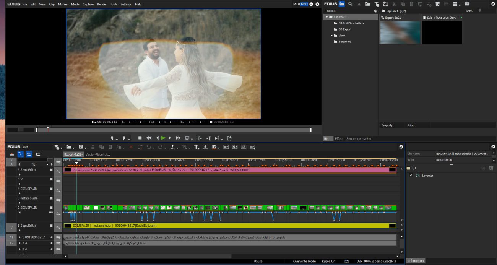Image resolution: width=497 pixels, height=265 pixels.
Task: Click Create Title T icon
Action: (x=196, y=147)
